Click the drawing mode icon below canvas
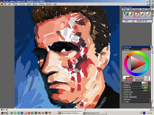This screenshot has height=115, width=154. coord(1,110)
